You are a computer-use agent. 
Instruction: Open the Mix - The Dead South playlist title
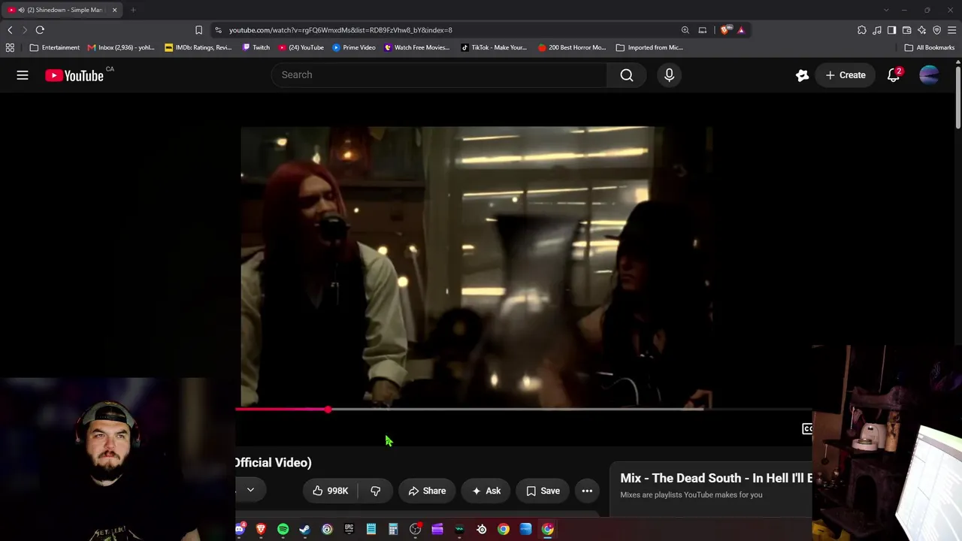point(716,478)
